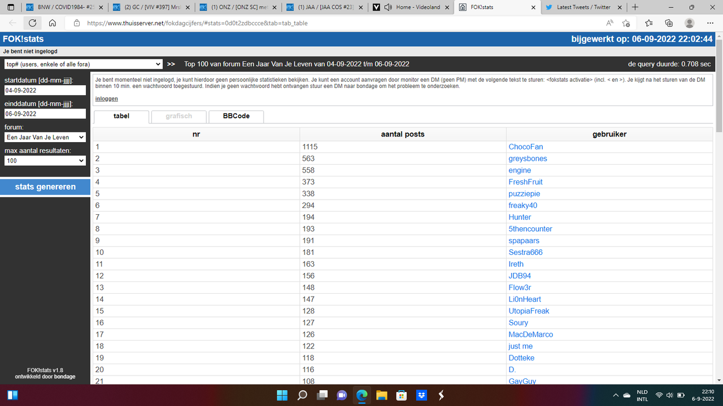Launch Microsoft Store from the taskbar
Screen dimensions: 723x406
401,395
